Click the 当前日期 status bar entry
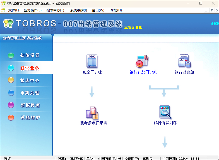Screen dimensions: 219x160 tap(175, 158)
